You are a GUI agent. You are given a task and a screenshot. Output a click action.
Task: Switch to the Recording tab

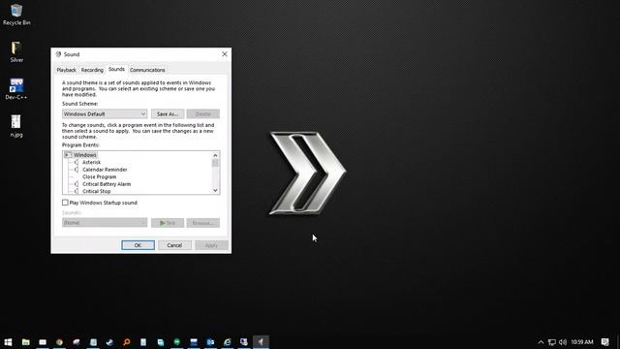click(92, 70)
